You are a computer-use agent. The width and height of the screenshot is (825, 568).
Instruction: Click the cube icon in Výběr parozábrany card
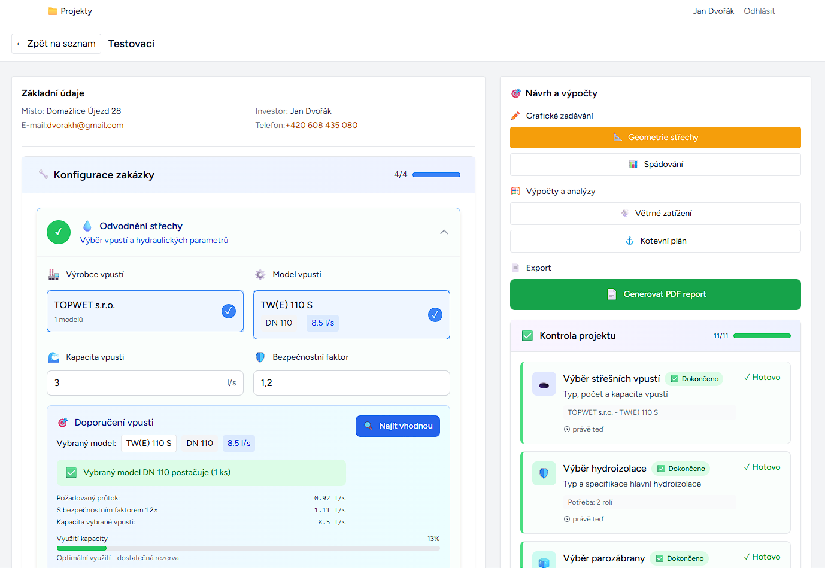click(544, 562)
